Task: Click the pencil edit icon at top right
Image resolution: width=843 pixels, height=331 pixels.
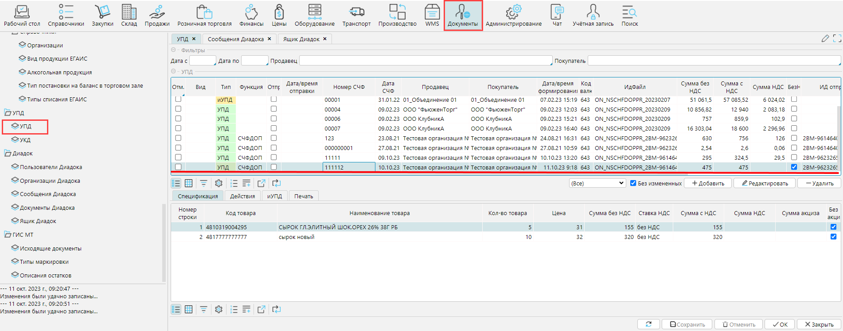Action: point(825,39)
